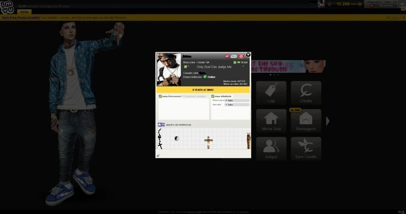This screenshot has height=214, width=406.
Task: Click the Only God Can Judge Me tagline
Action: [x=214, y=67]
